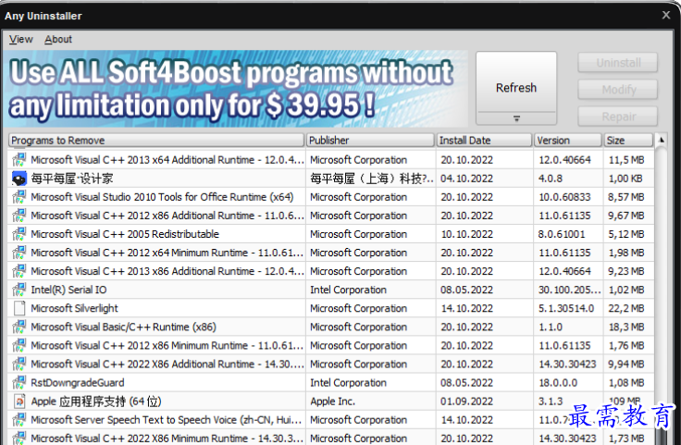This screenshot has height=445, width=681.
Task: Select Microsoft Visual C++ 2012 x64 Minimum Runtime
Action: point(167,253)
